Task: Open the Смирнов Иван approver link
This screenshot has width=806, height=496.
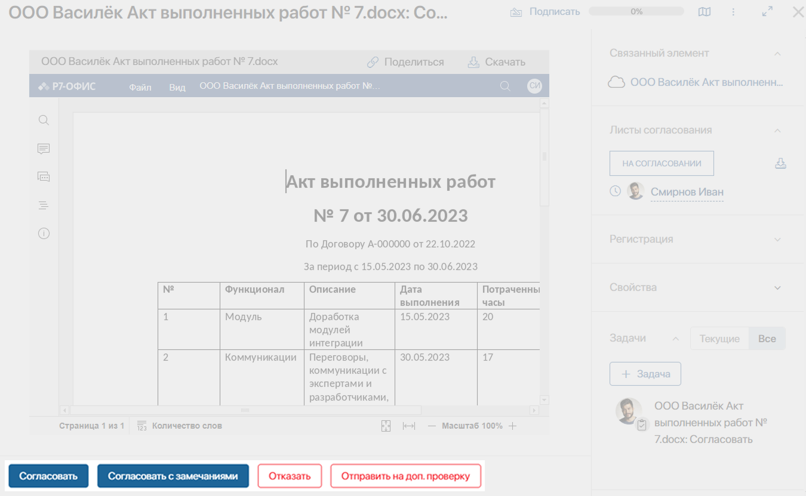Action: point(687,192)
